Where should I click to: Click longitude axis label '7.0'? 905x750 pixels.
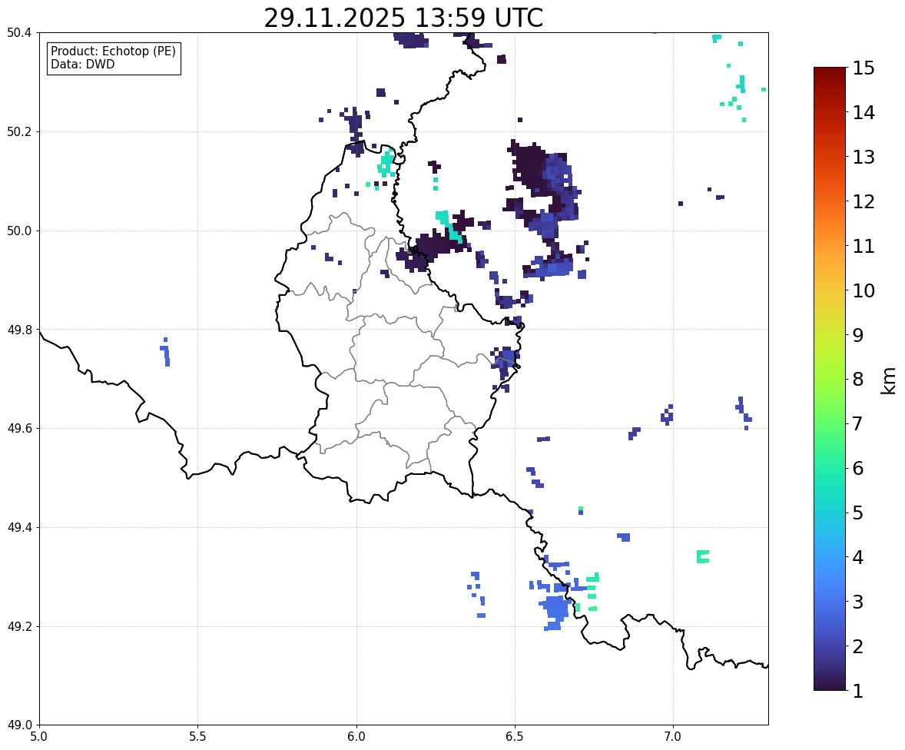tap(674, 737)
